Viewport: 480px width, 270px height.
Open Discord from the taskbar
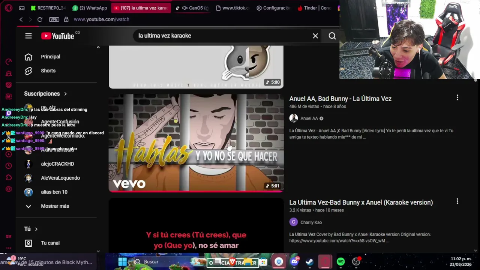[294, 262]
